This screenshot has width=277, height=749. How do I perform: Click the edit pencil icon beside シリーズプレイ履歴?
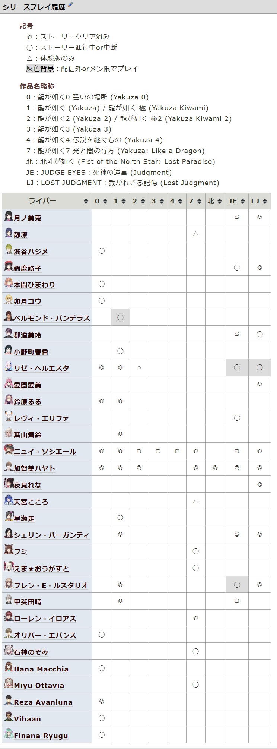[70, 5]
